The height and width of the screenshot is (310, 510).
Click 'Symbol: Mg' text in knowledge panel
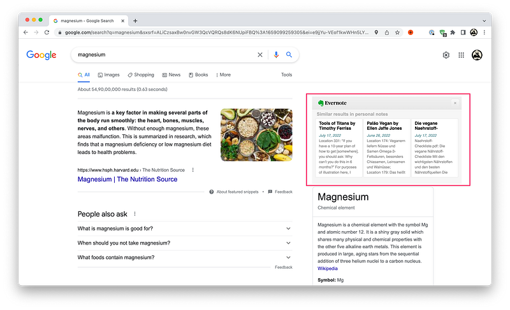(330, 280)
